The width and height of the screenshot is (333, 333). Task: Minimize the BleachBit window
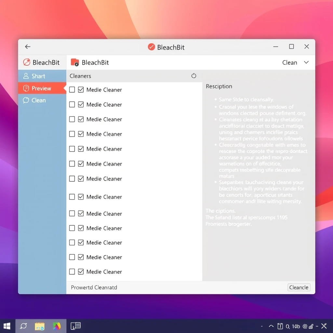pos(276,47)
